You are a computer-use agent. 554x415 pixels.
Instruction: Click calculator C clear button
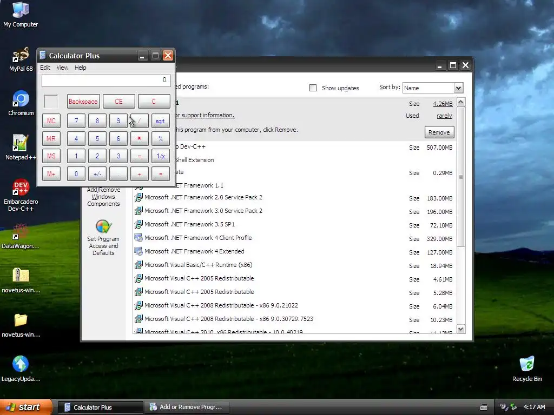tap(154, 102)
